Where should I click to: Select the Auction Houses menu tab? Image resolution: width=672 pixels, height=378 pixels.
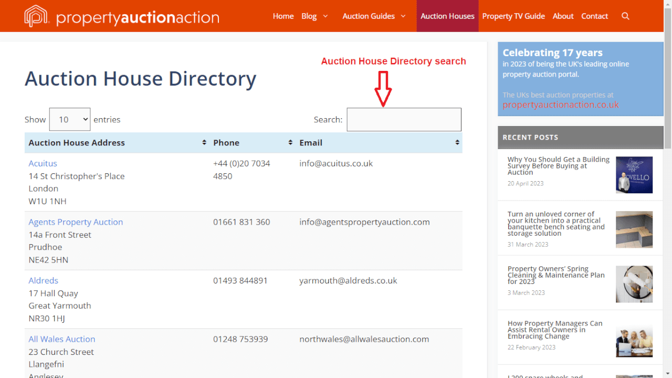point(447,16)
